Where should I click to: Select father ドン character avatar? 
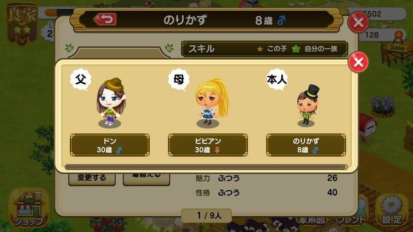[110, 102]
